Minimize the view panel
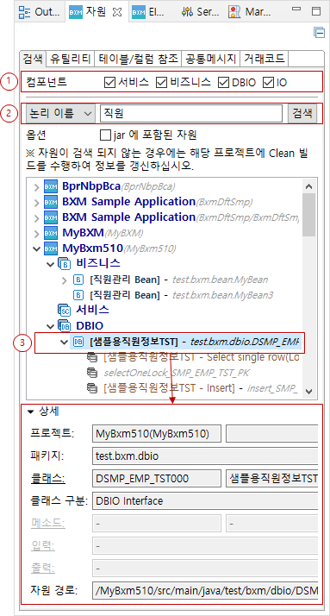This screenshot has width=330, height=616. [x=297, y=9]
